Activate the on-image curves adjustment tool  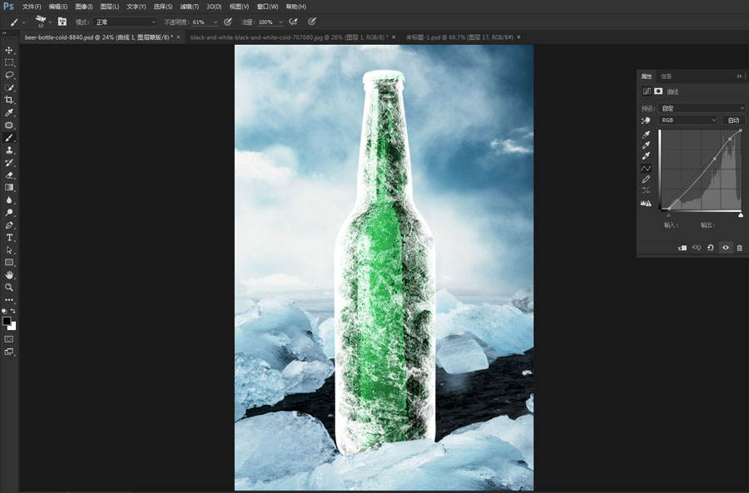645,121
